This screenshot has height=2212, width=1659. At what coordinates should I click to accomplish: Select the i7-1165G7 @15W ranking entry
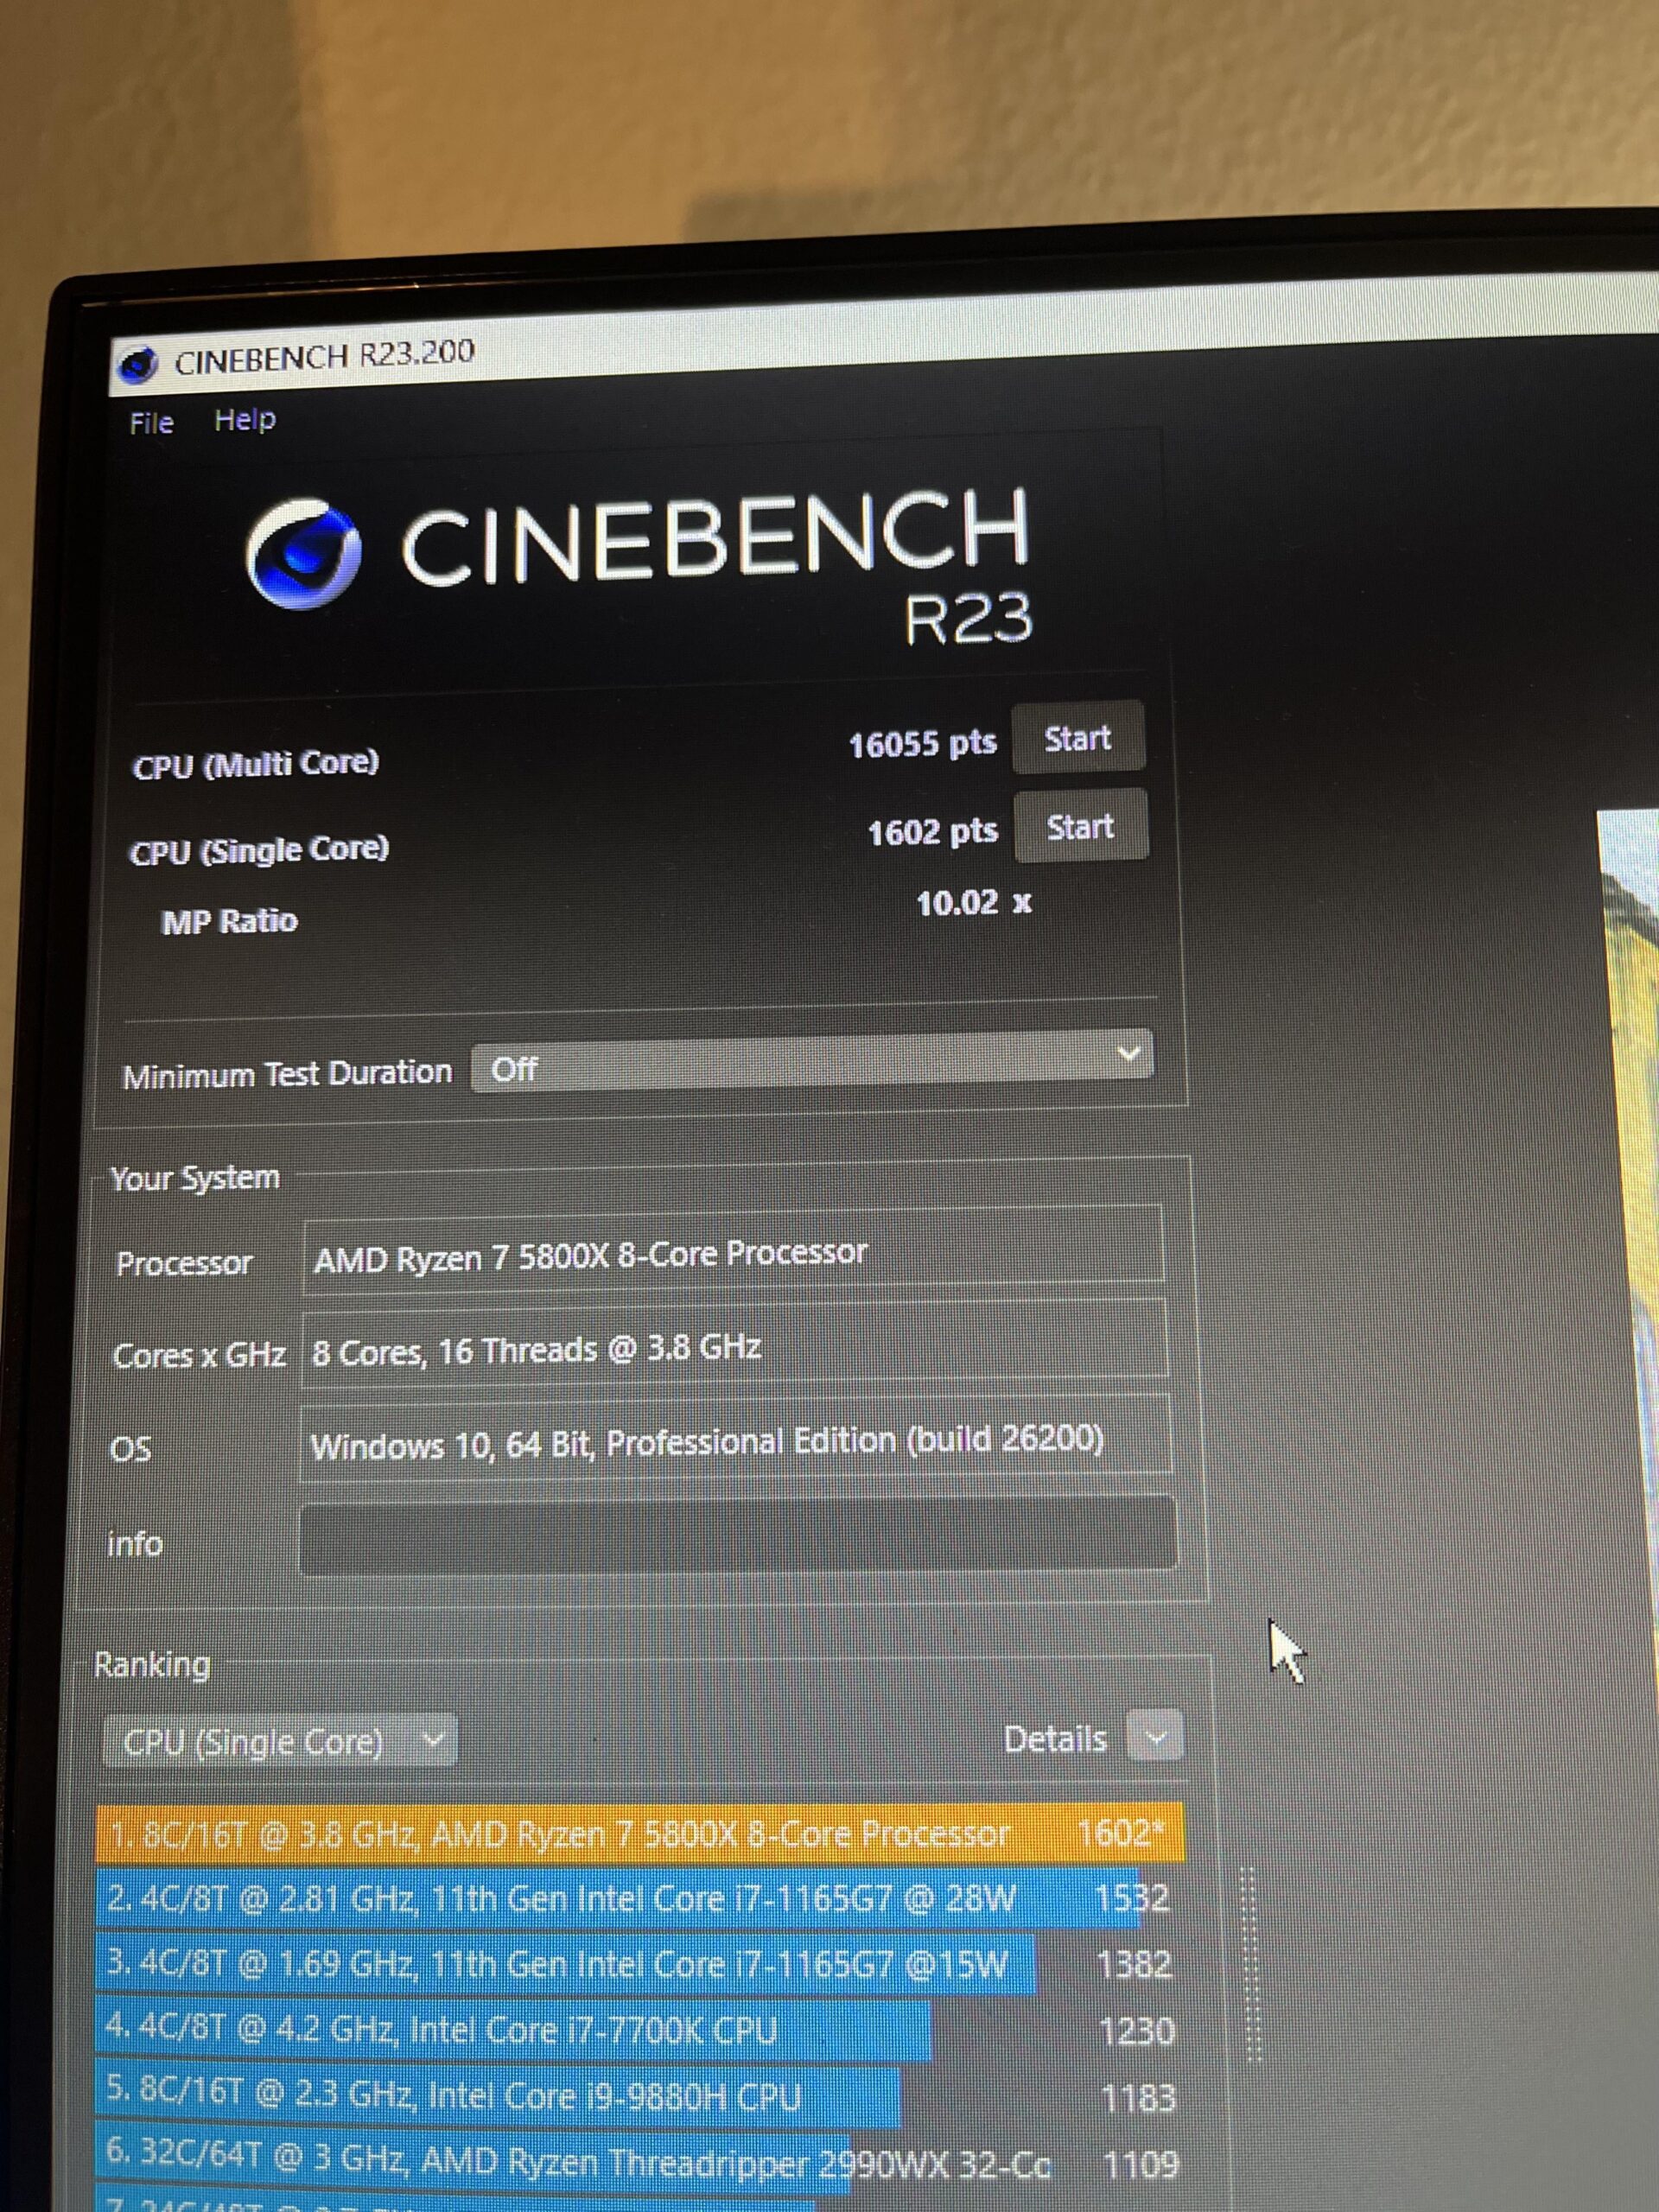[638, 1964]
